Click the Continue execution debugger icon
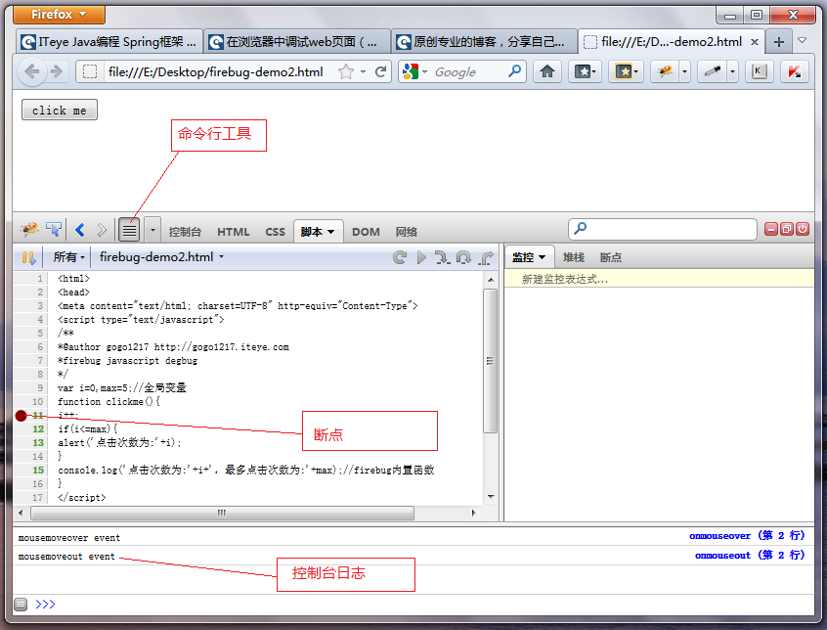This screenshot has height=630, width=827. (420, 257)
